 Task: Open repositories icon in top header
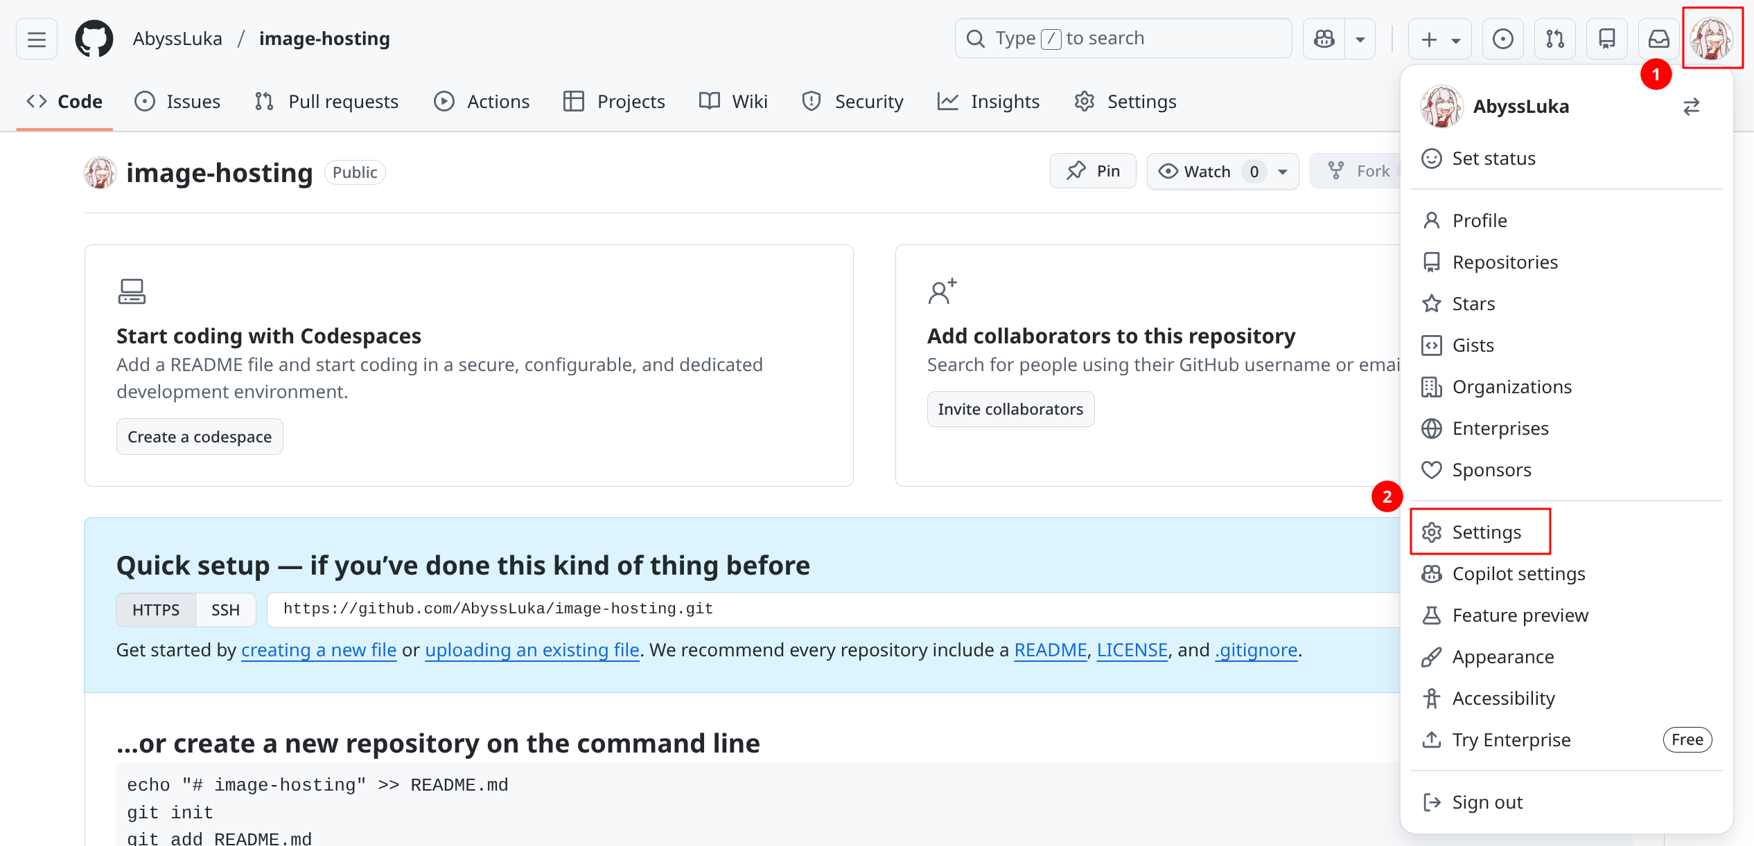coord(1606,39)
